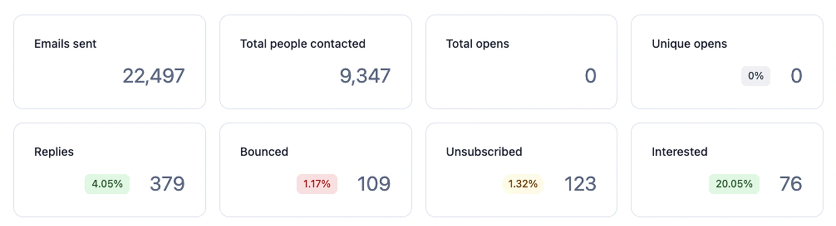Click the red 1.17% bounce rate badge
Image resolution: width=836 pixels, height=226 pixels.
317,184
